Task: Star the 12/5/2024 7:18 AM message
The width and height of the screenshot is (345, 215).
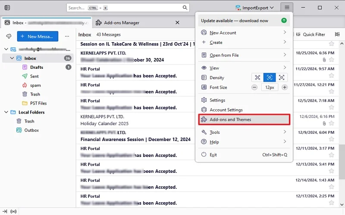Action: [331, 107]
